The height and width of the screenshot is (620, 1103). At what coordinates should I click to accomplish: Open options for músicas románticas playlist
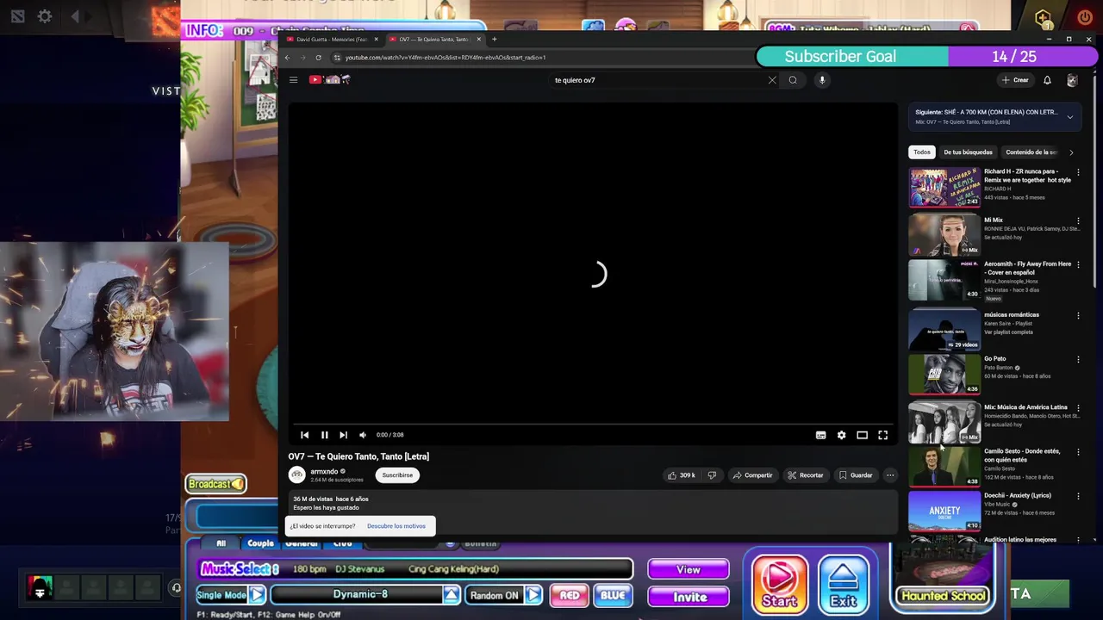[x=1078, y=315]
